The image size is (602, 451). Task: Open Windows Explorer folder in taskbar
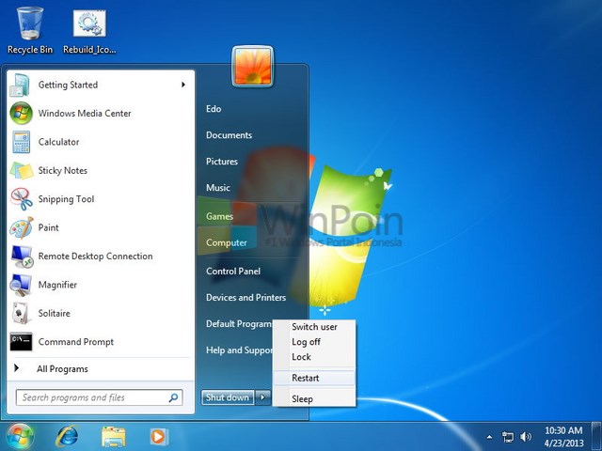[x=113, y=437]
